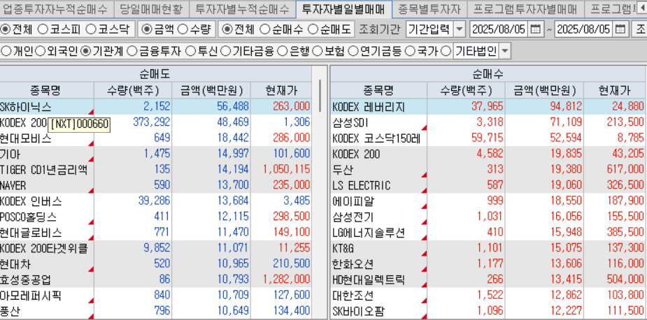Select the 아모레퍼시픽 row
647x320 pixels.
pyautogui.click(x=155, y=296)
